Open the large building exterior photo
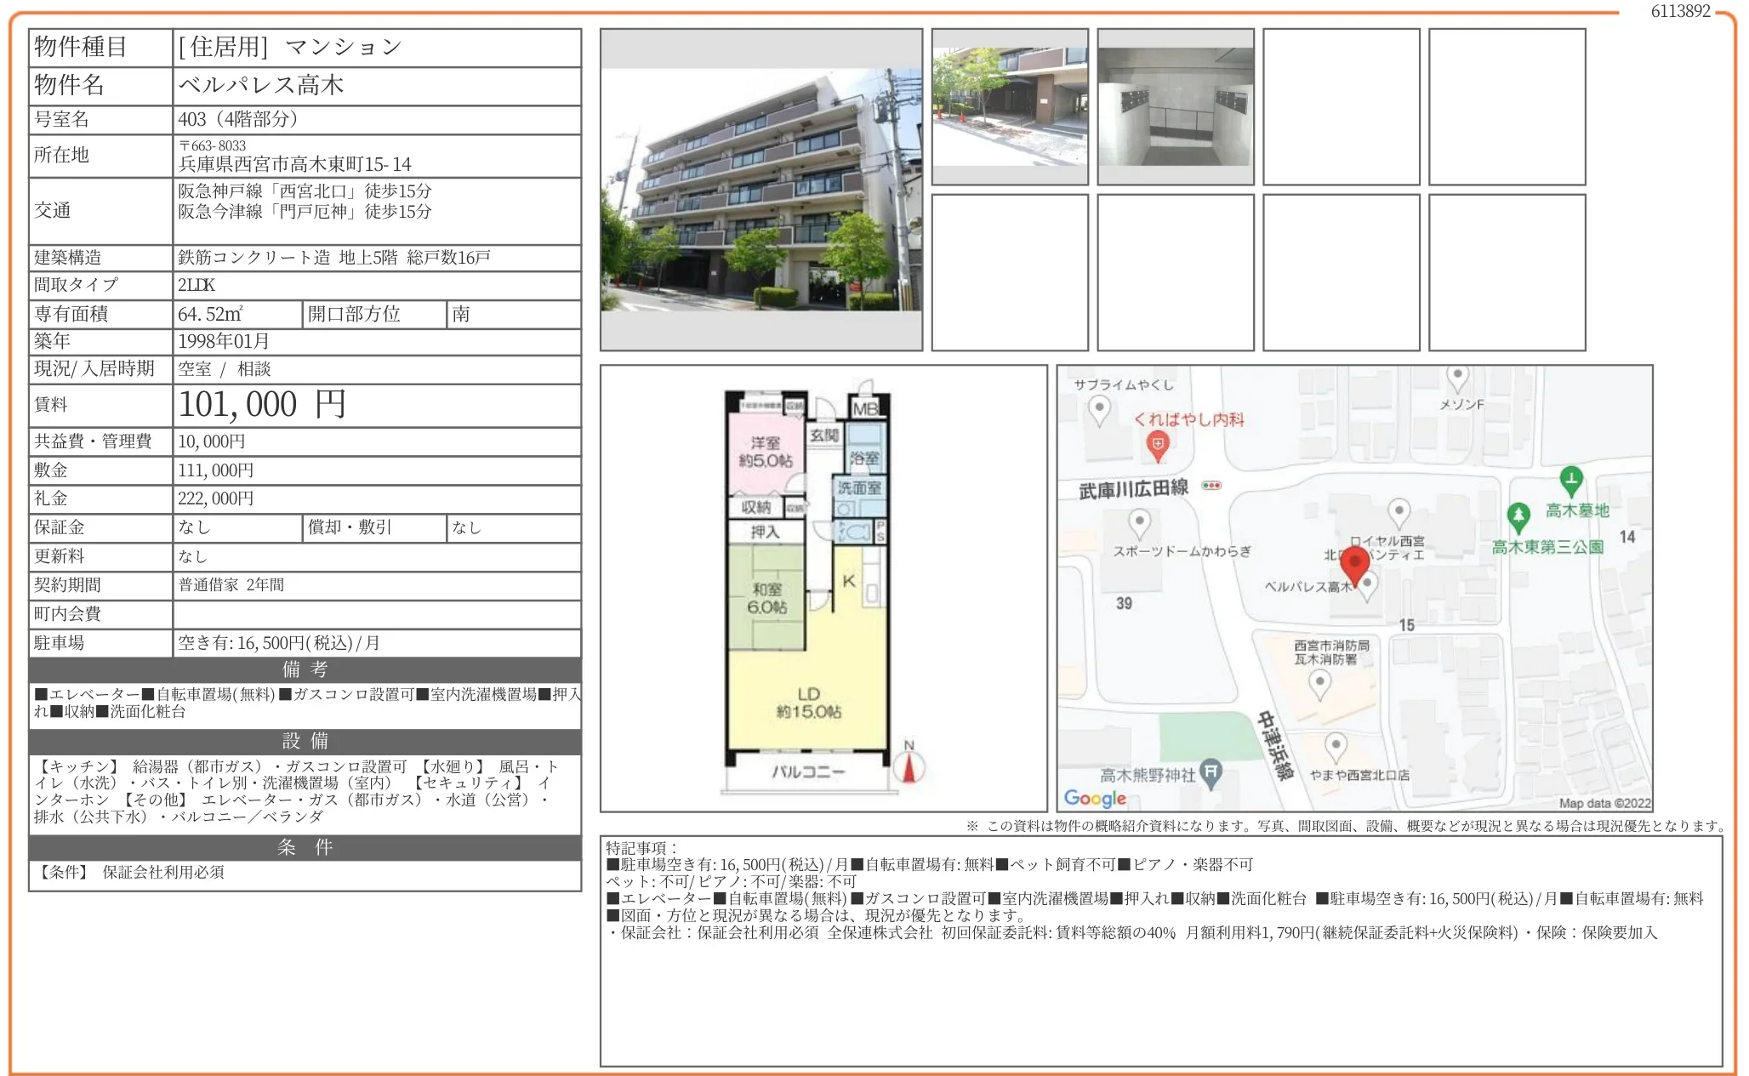The width and height of the screenshot is (1749, 1076). pyautogui.click(x=761, y=190)
